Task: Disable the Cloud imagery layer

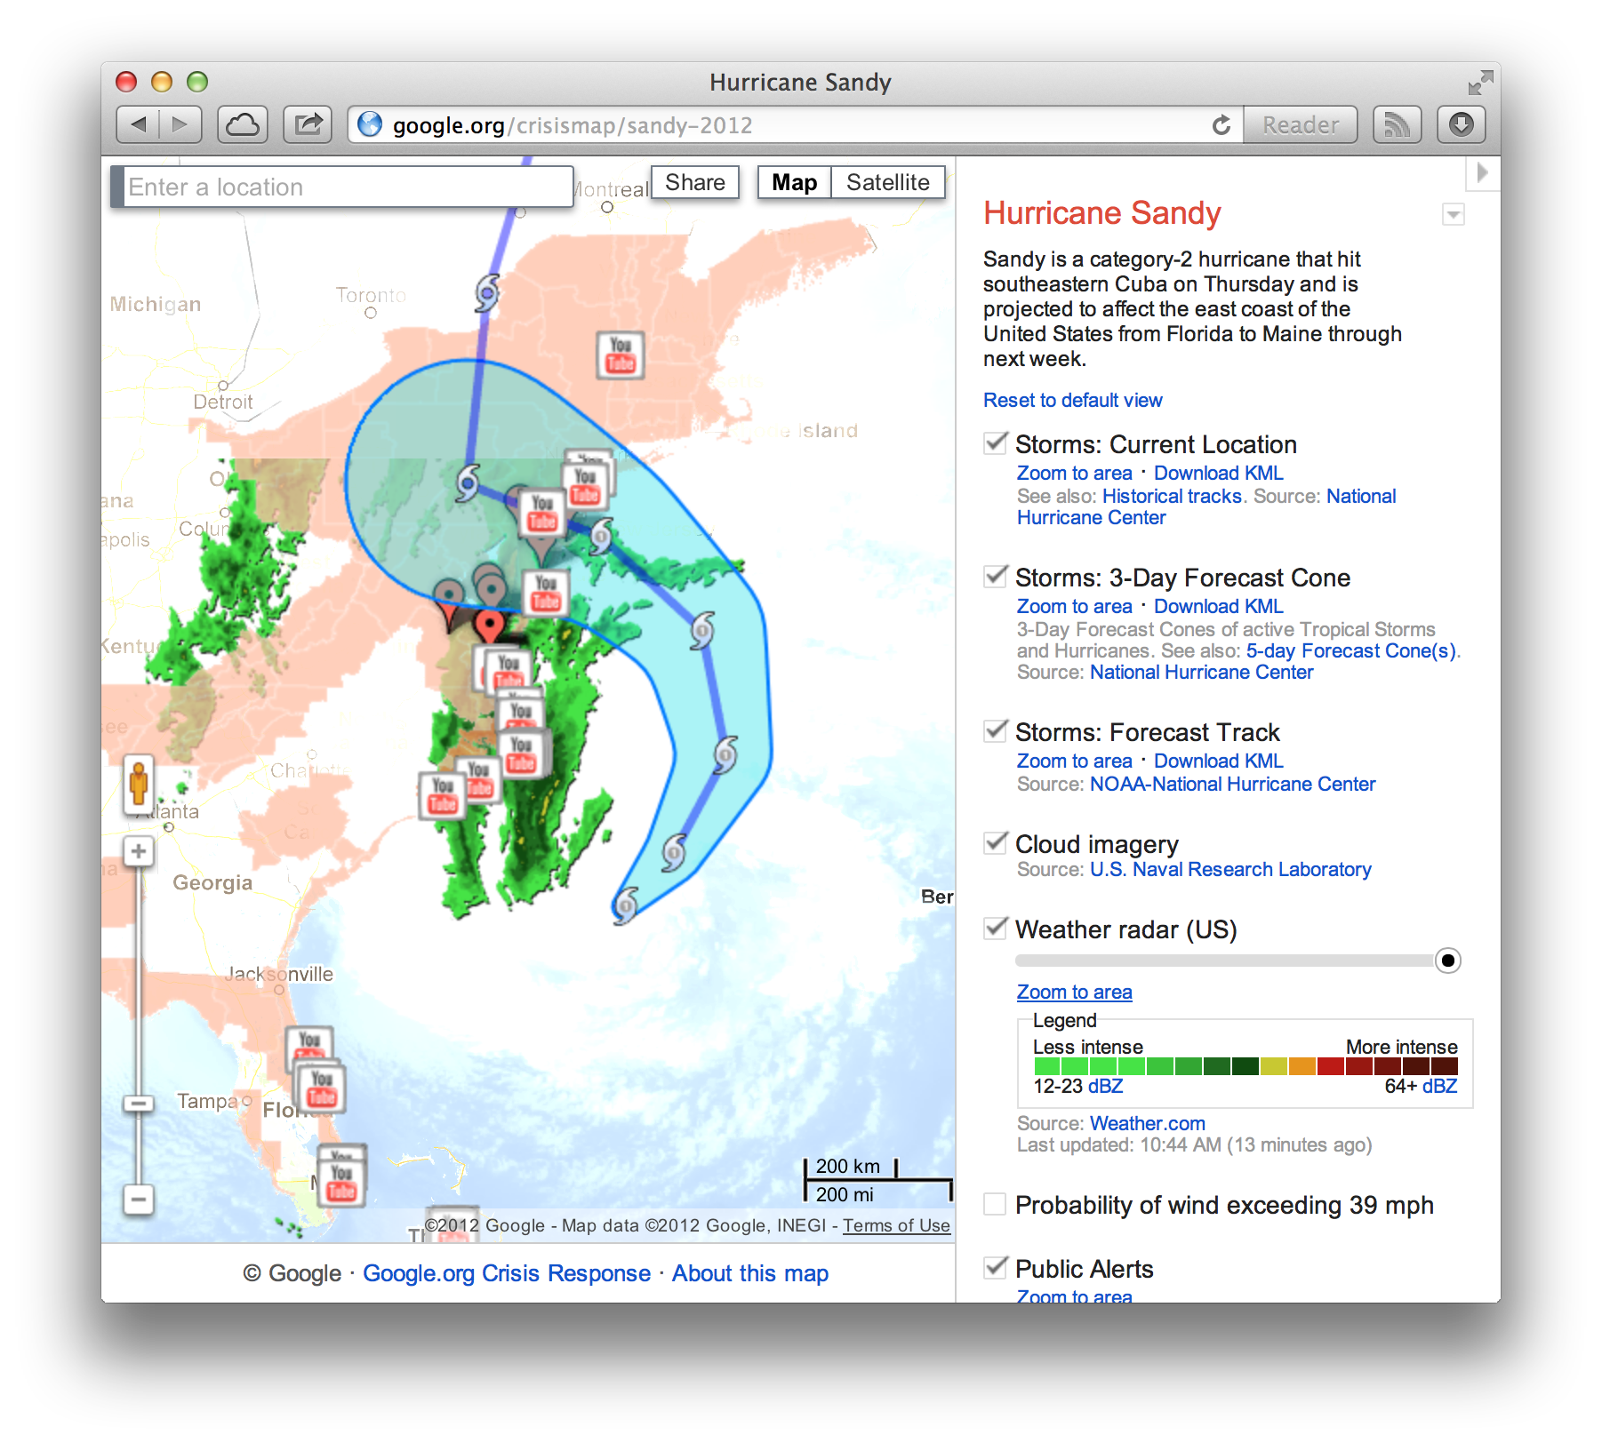Action: tap(995, 843)
